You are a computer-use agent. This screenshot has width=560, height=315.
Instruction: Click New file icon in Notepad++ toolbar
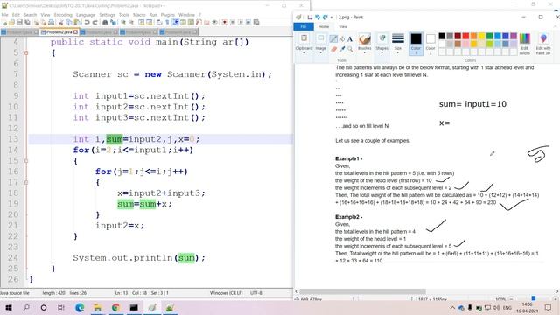pos(5,22)
